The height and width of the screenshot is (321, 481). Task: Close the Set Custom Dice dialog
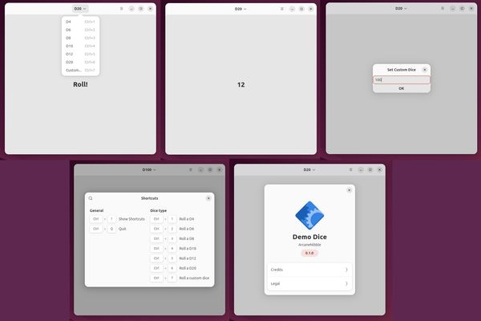coord(425,70)
